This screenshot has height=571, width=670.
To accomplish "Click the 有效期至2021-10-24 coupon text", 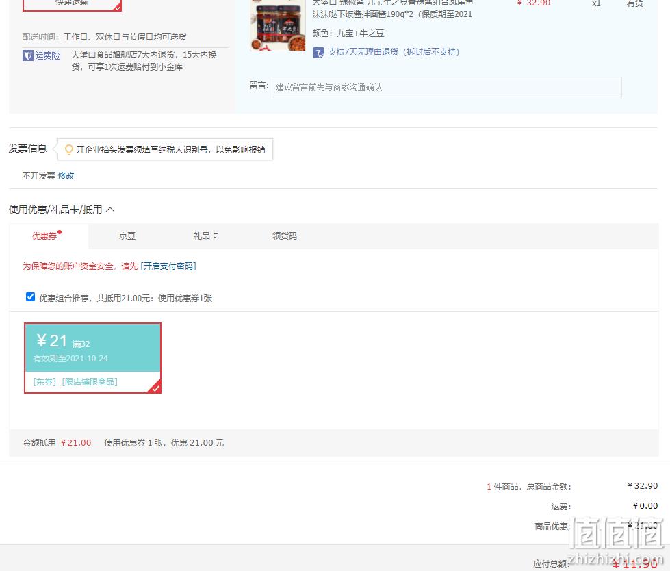I will (x=71, y=359).
